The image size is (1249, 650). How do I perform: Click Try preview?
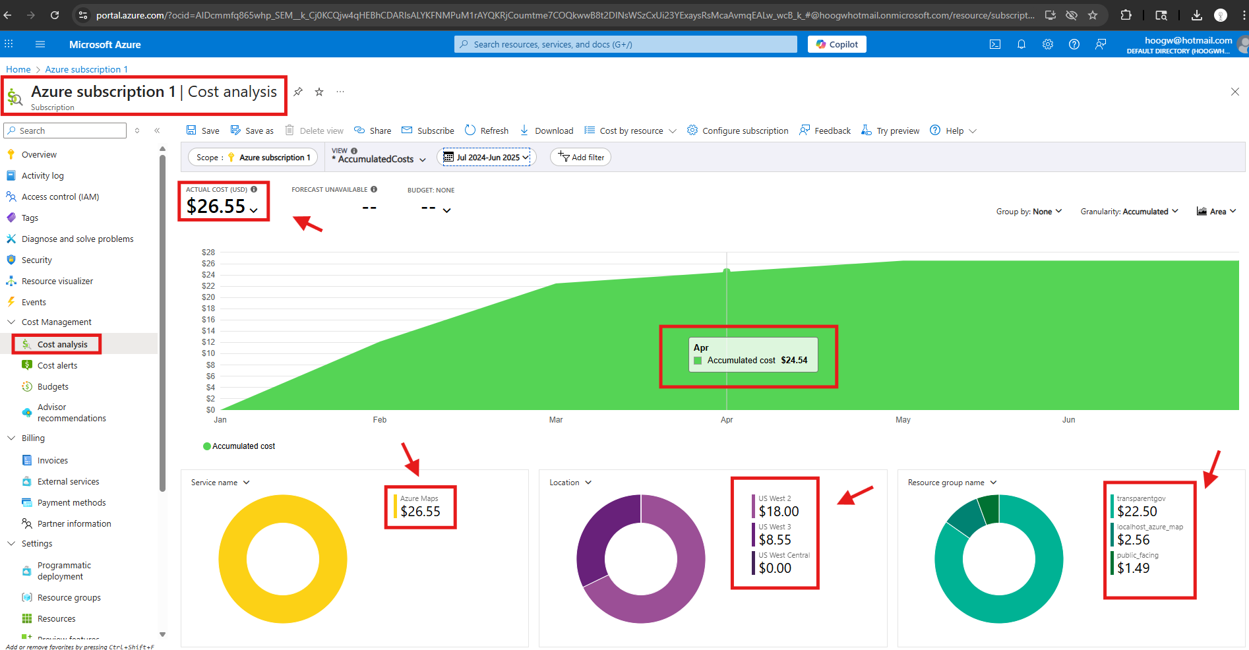coord(890,131)
